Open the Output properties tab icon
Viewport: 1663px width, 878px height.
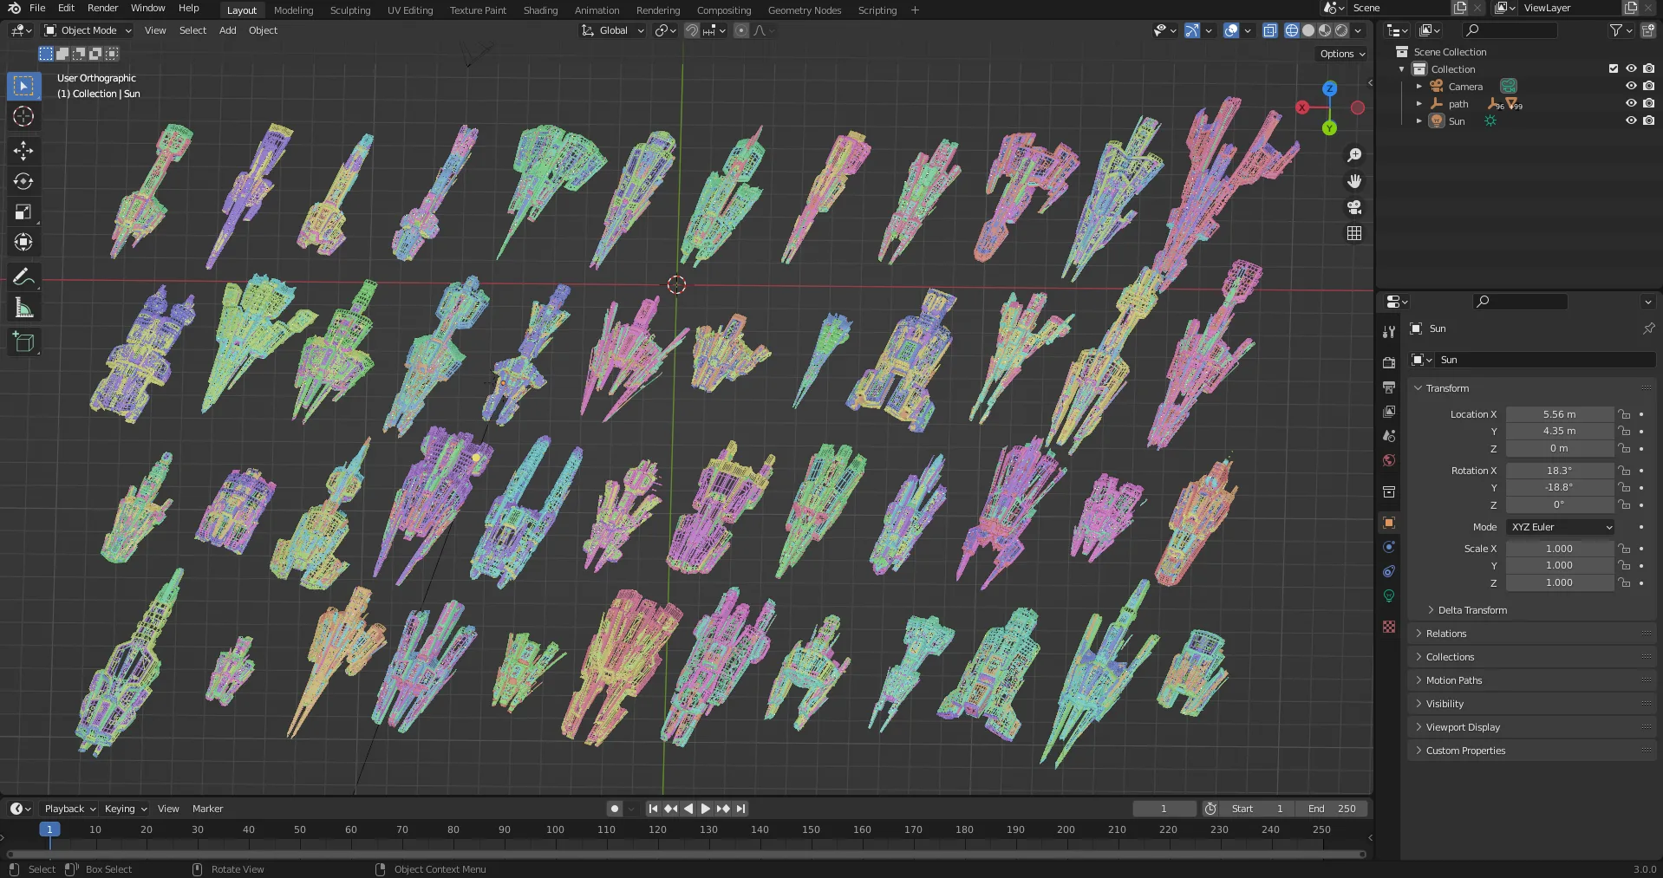(1389, 387)
